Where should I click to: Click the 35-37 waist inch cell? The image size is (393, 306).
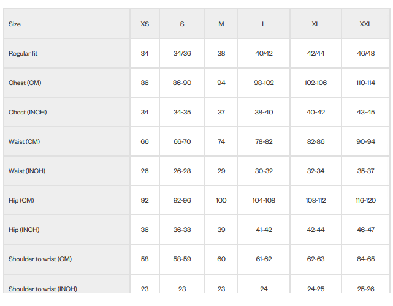pos(365,171)
